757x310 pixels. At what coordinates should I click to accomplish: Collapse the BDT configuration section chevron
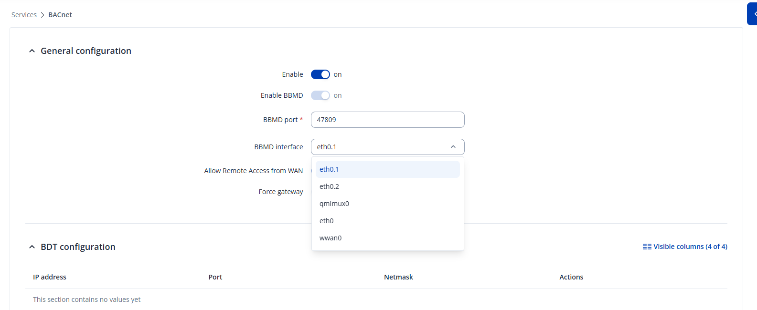[32, 247]
